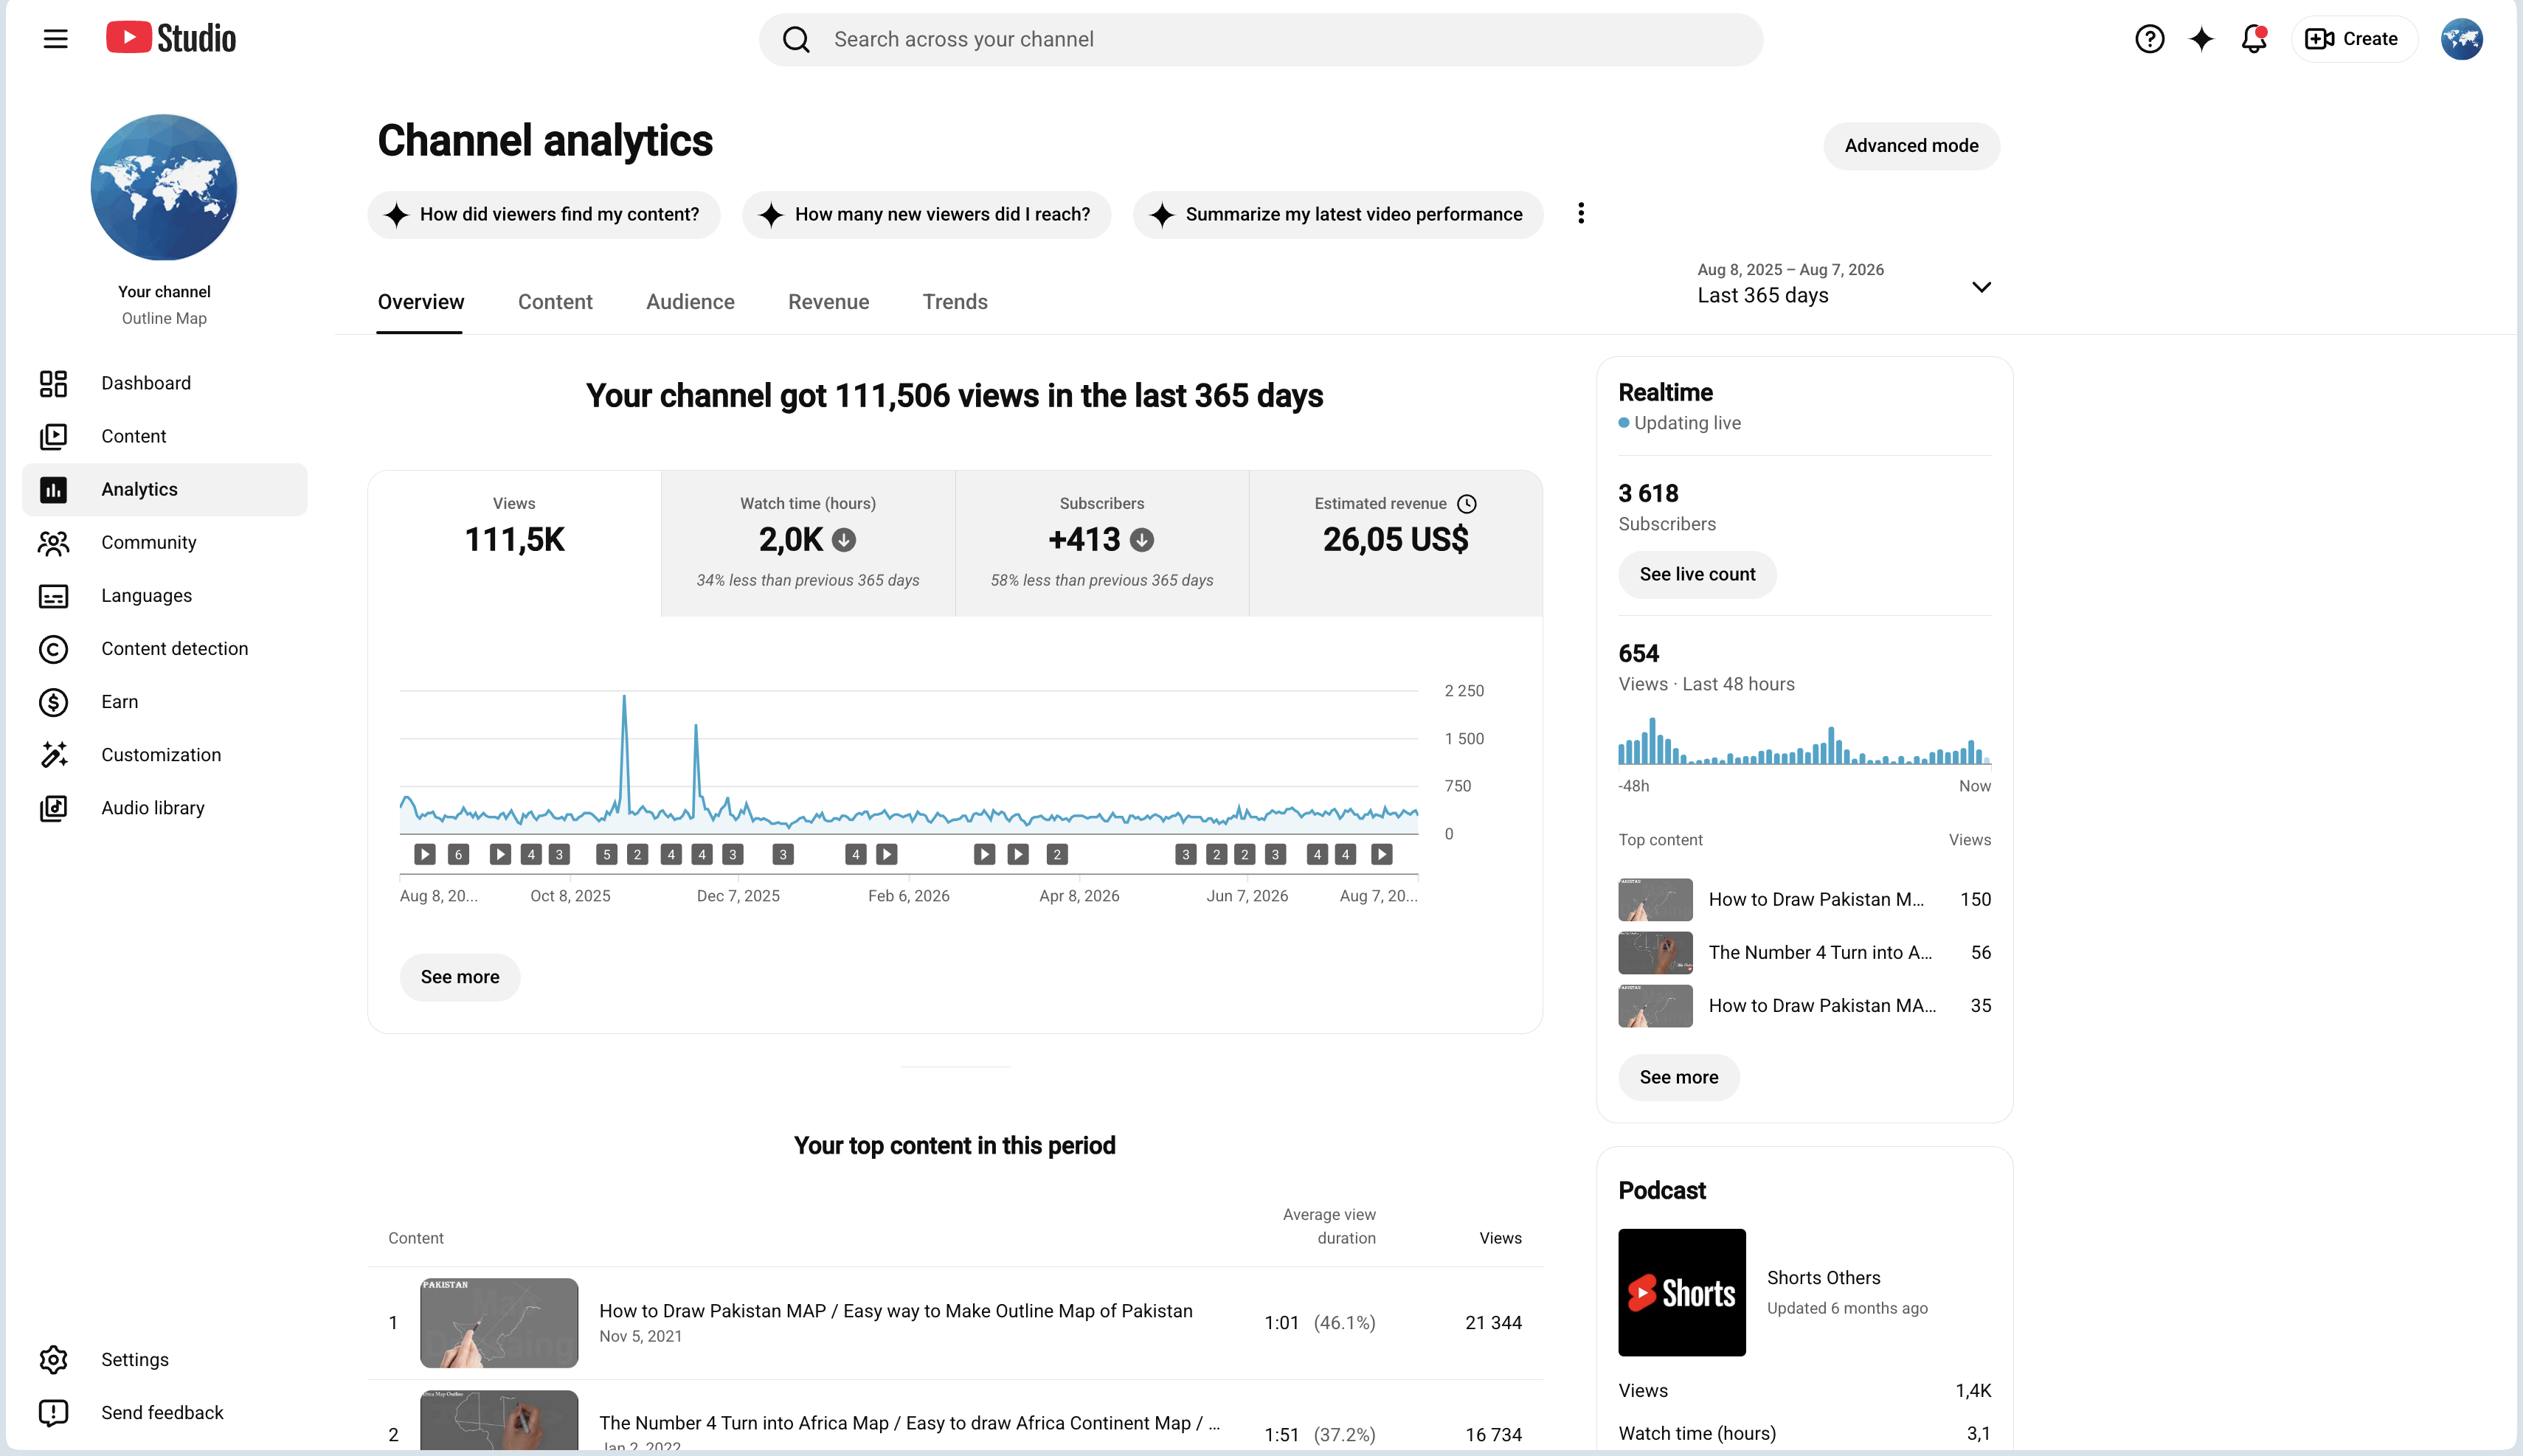The height and width of the screenshot is (1456, 2523).
Task: Click the Advanced mode button
Action: [x=1911, y=146]
